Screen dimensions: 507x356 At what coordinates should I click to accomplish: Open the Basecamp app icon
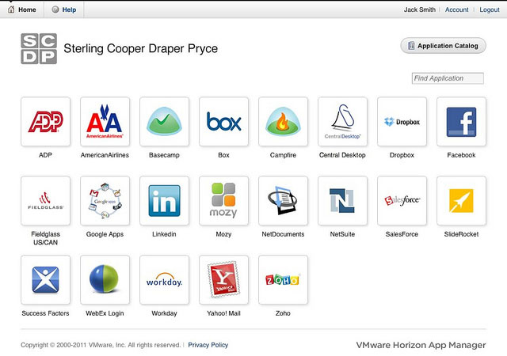[x=164, y=122]
